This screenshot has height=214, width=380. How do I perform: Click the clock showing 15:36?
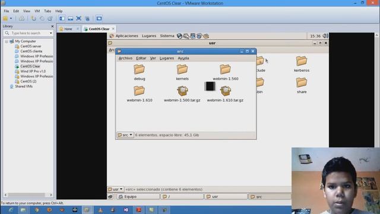pyautogui.click(x=315, y=36)
